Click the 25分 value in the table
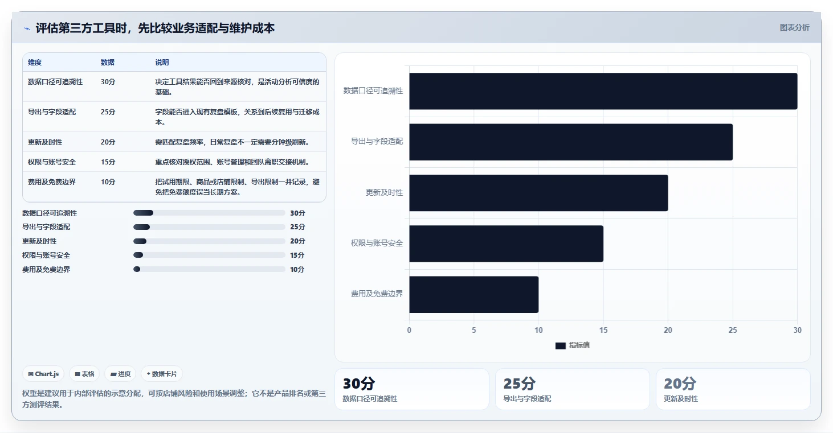The height and width of the screenshot is (433, 833). [x=108, y=112]
